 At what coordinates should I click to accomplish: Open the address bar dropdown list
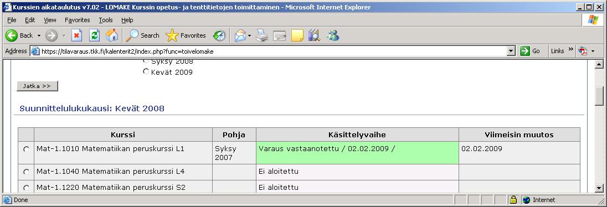point(511,51)
